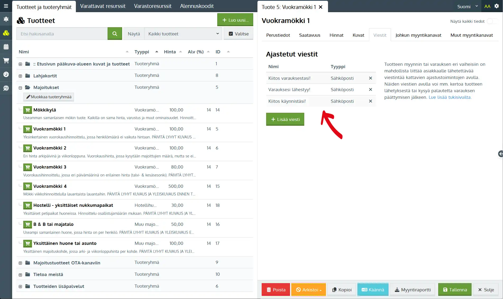Click the 'Etsi hakusanalla' search field
The image size is (503, 299).
(x=62, y=34)
